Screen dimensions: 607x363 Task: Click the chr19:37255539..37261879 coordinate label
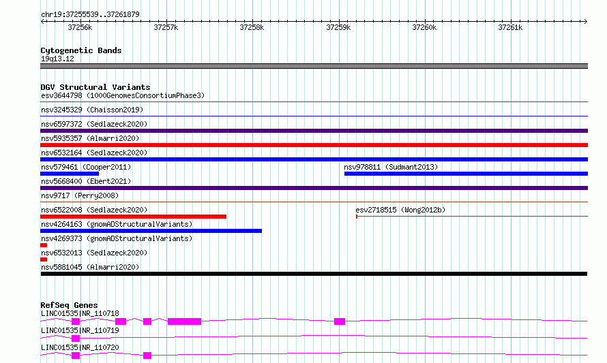tap(90, 14)
